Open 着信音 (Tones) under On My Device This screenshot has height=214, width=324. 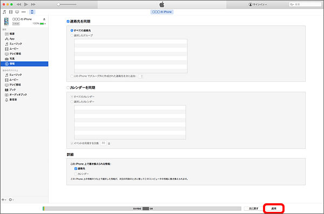pos(11,99)
